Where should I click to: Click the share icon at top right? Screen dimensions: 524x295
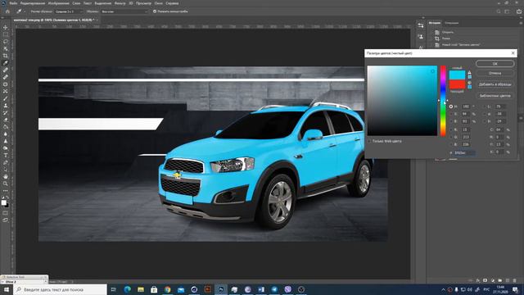click(x=519, y=11)
